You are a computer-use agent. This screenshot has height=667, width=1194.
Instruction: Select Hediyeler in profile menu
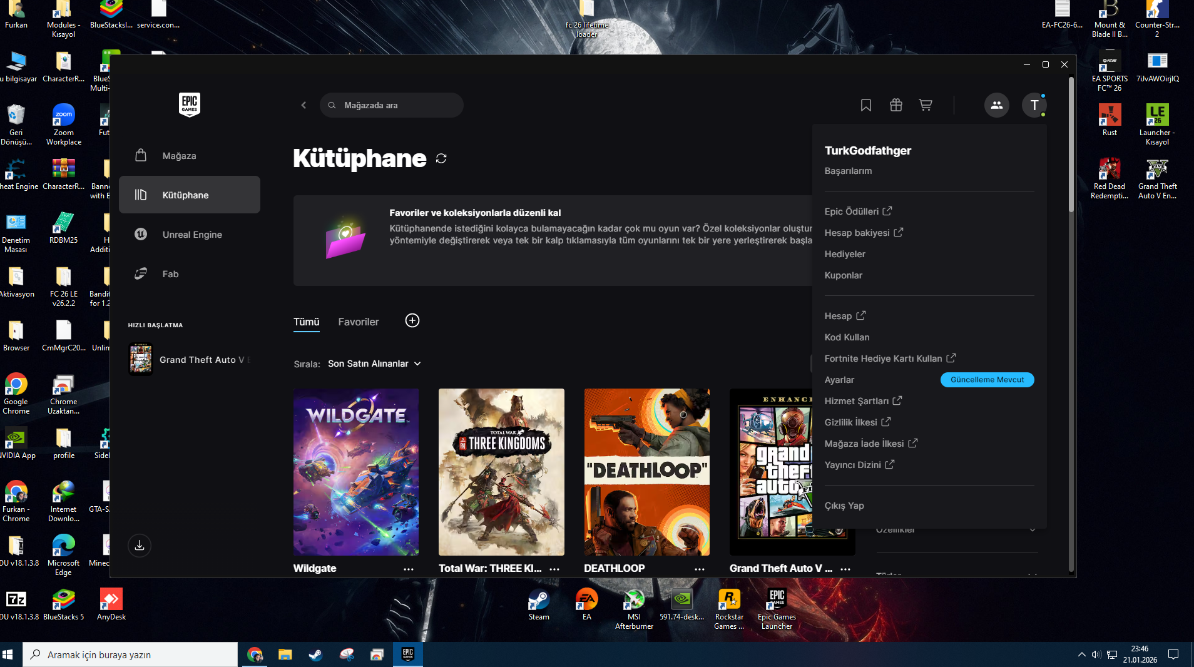pos(845,254)
